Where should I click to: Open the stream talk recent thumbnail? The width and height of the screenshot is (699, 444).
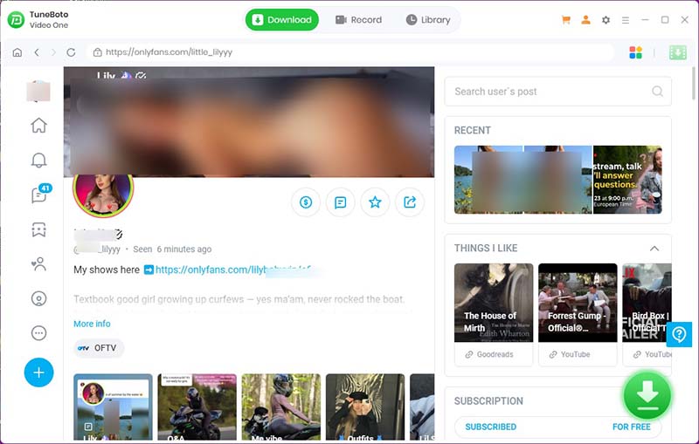point(627,180)
